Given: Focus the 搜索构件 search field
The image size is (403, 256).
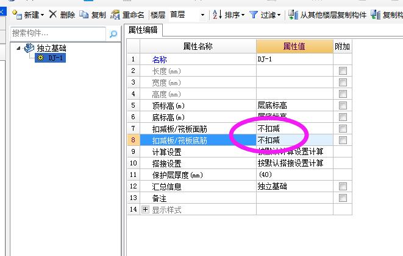Looking at the screenshot, I should 58,33.
